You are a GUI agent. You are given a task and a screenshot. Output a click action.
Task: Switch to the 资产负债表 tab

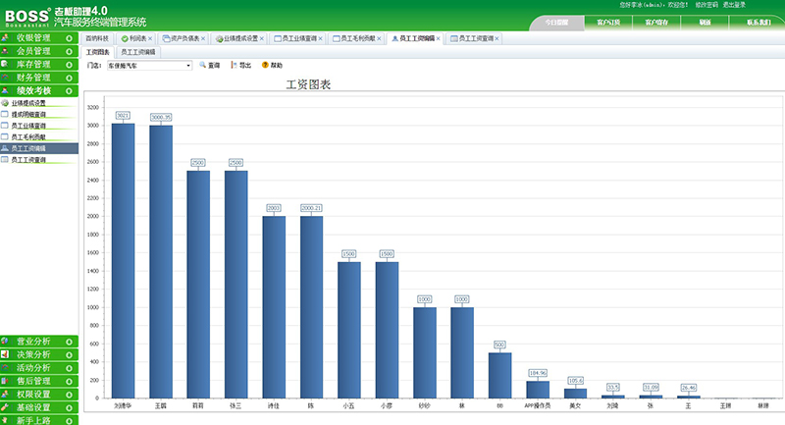[x=183, y=38]
